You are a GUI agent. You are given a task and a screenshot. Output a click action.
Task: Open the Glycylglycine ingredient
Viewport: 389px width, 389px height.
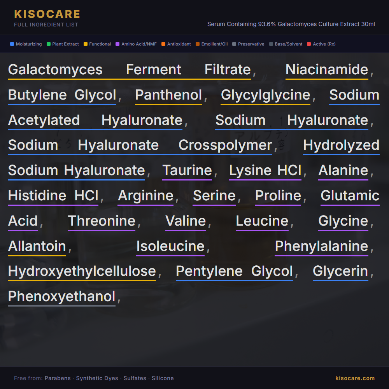(x=265, y=95)
